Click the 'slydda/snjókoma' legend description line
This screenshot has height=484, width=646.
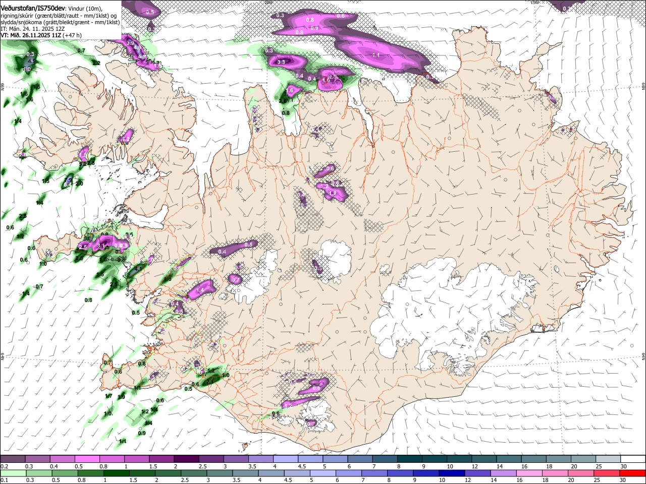pos(60,22)
